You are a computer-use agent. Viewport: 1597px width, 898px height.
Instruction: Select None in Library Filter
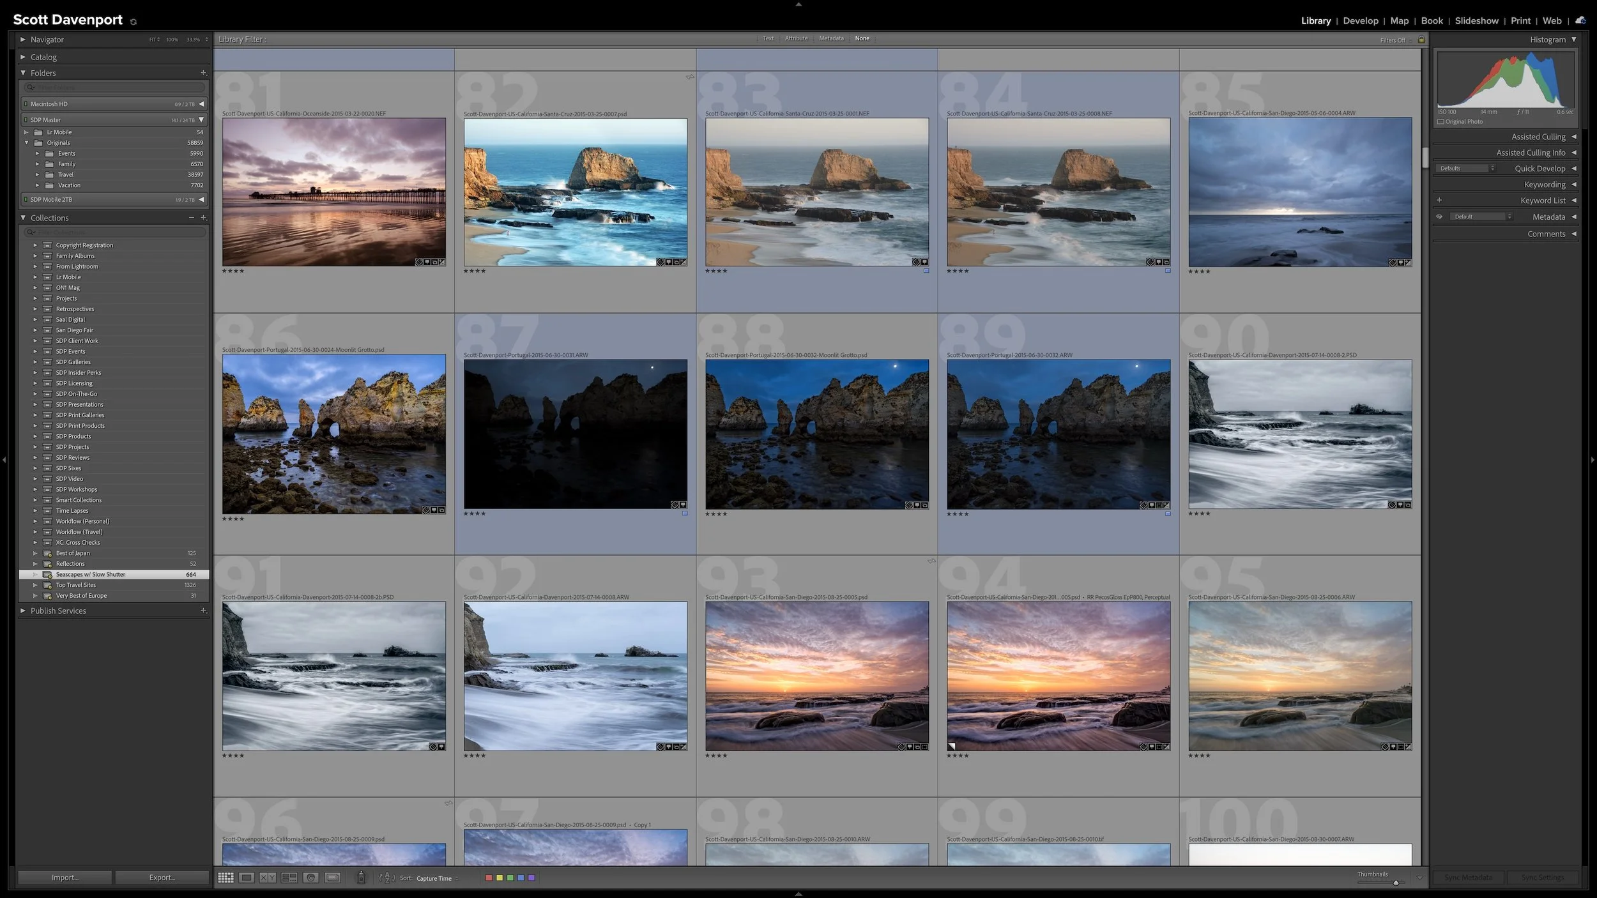point(862,38)
